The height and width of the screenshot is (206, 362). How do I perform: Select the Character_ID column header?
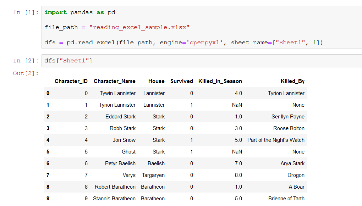tap(71, 81)
